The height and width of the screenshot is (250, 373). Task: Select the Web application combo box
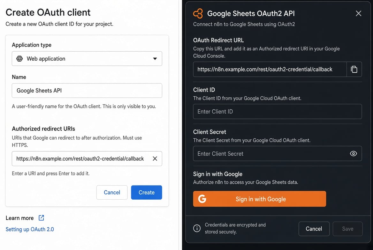pos(87,58)
